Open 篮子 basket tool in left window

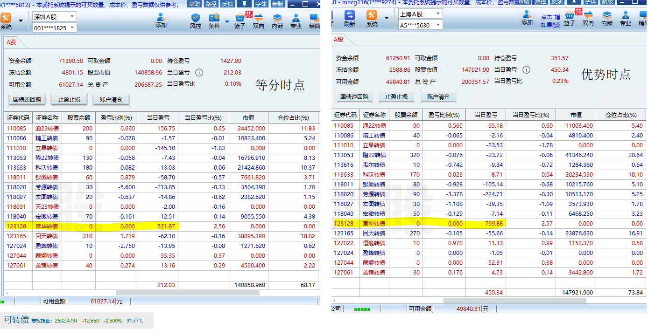click(x=240, y=21)
